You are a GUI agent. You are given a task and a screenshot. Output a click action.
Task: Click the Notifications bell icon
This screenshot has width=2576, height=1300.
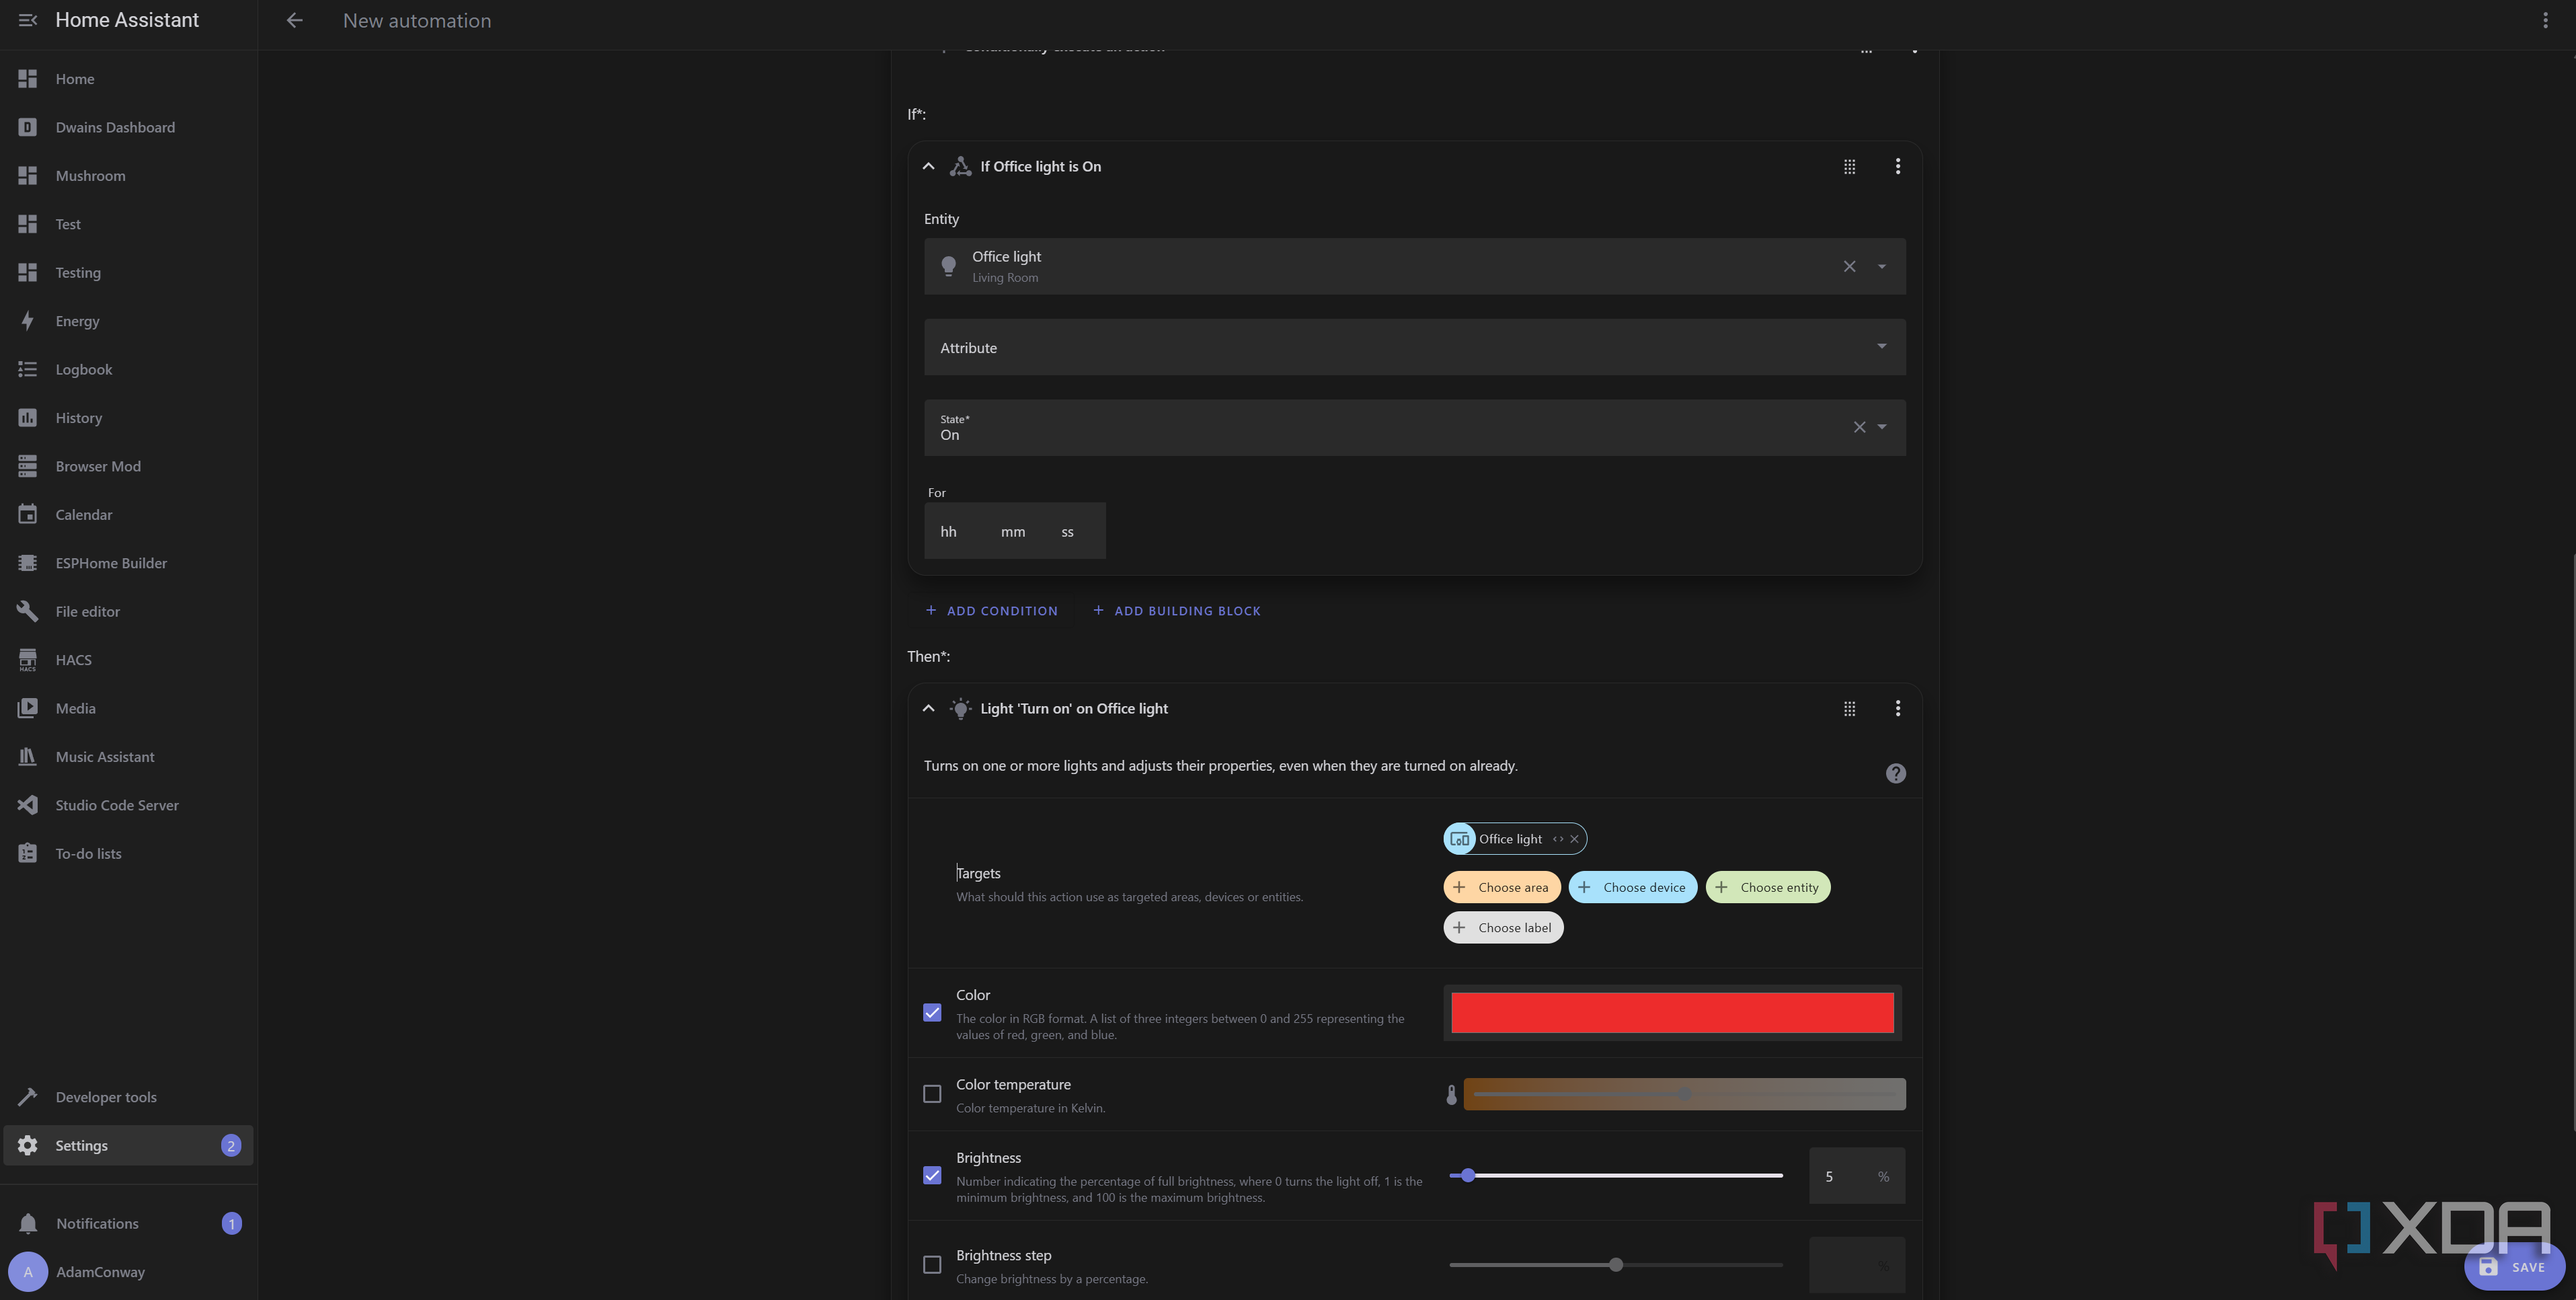point(28,1224)
